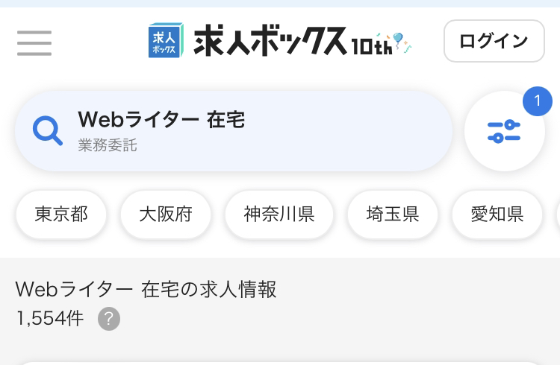Click the gray question mark help icon
The image size is (560, 365).
[109, 319]
